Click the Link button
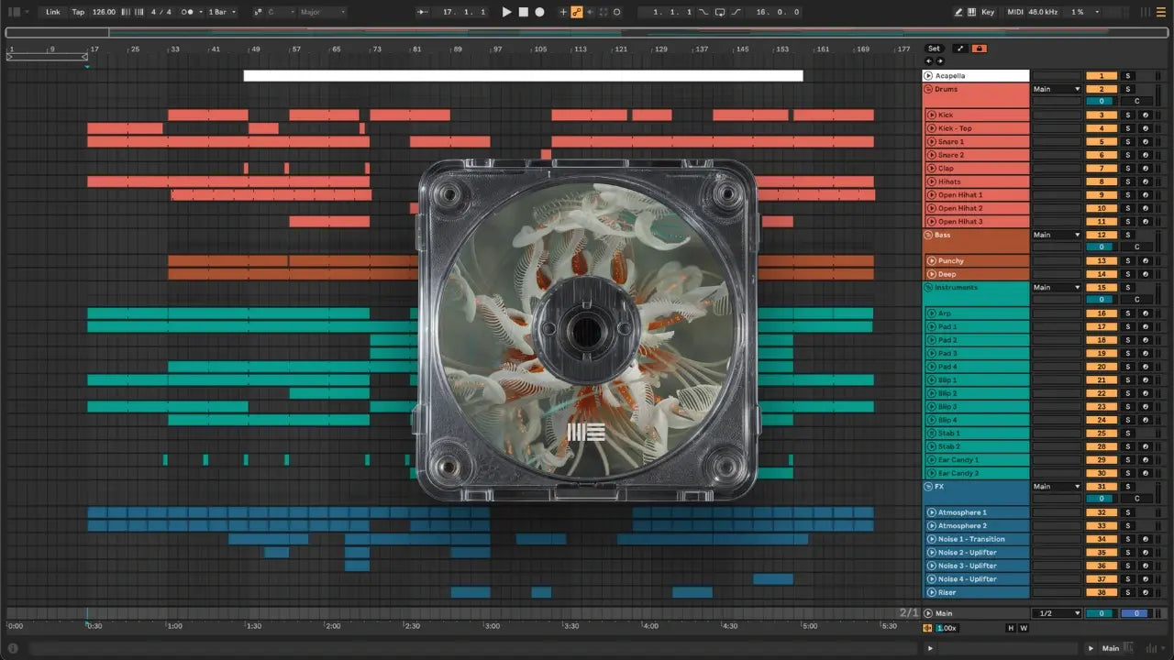 (x=53, y=12)
